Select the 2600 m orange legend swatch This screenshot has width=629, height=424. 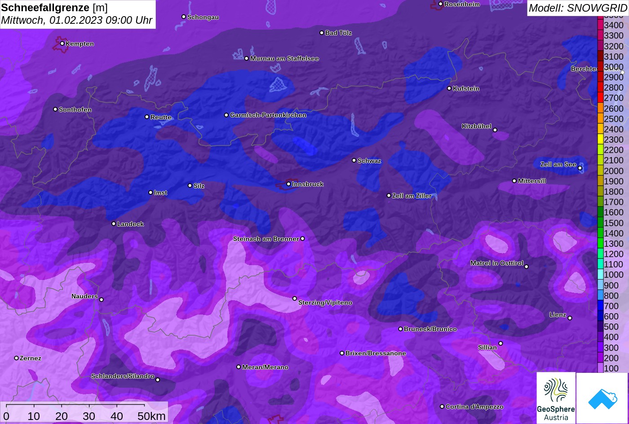600,108
